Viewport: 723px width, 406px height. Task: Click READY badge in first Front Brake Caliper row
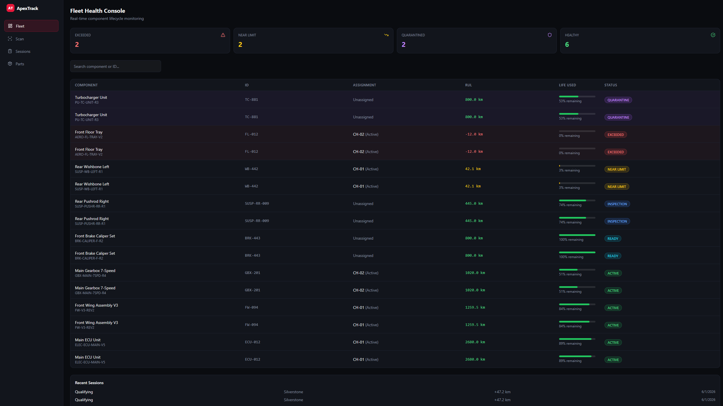coord(613,238)
